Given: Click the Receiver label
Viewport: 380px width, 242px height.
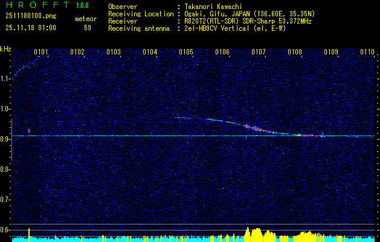Looking at the screenshot, I should coord(123,21).
